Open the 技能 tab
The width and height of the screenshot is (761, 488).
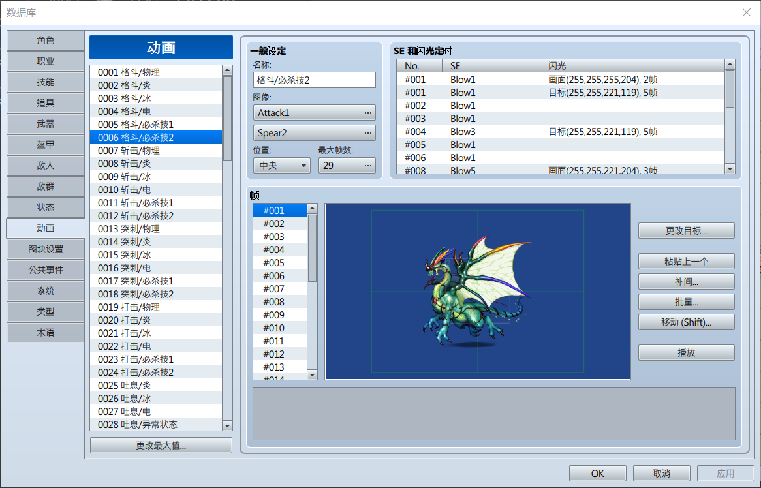(45, 82)
